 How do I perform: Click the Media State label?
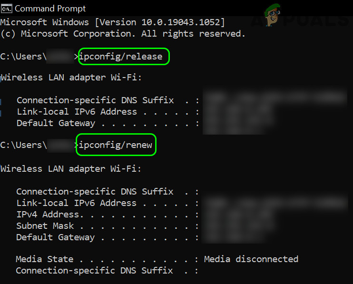coord(45,259)
